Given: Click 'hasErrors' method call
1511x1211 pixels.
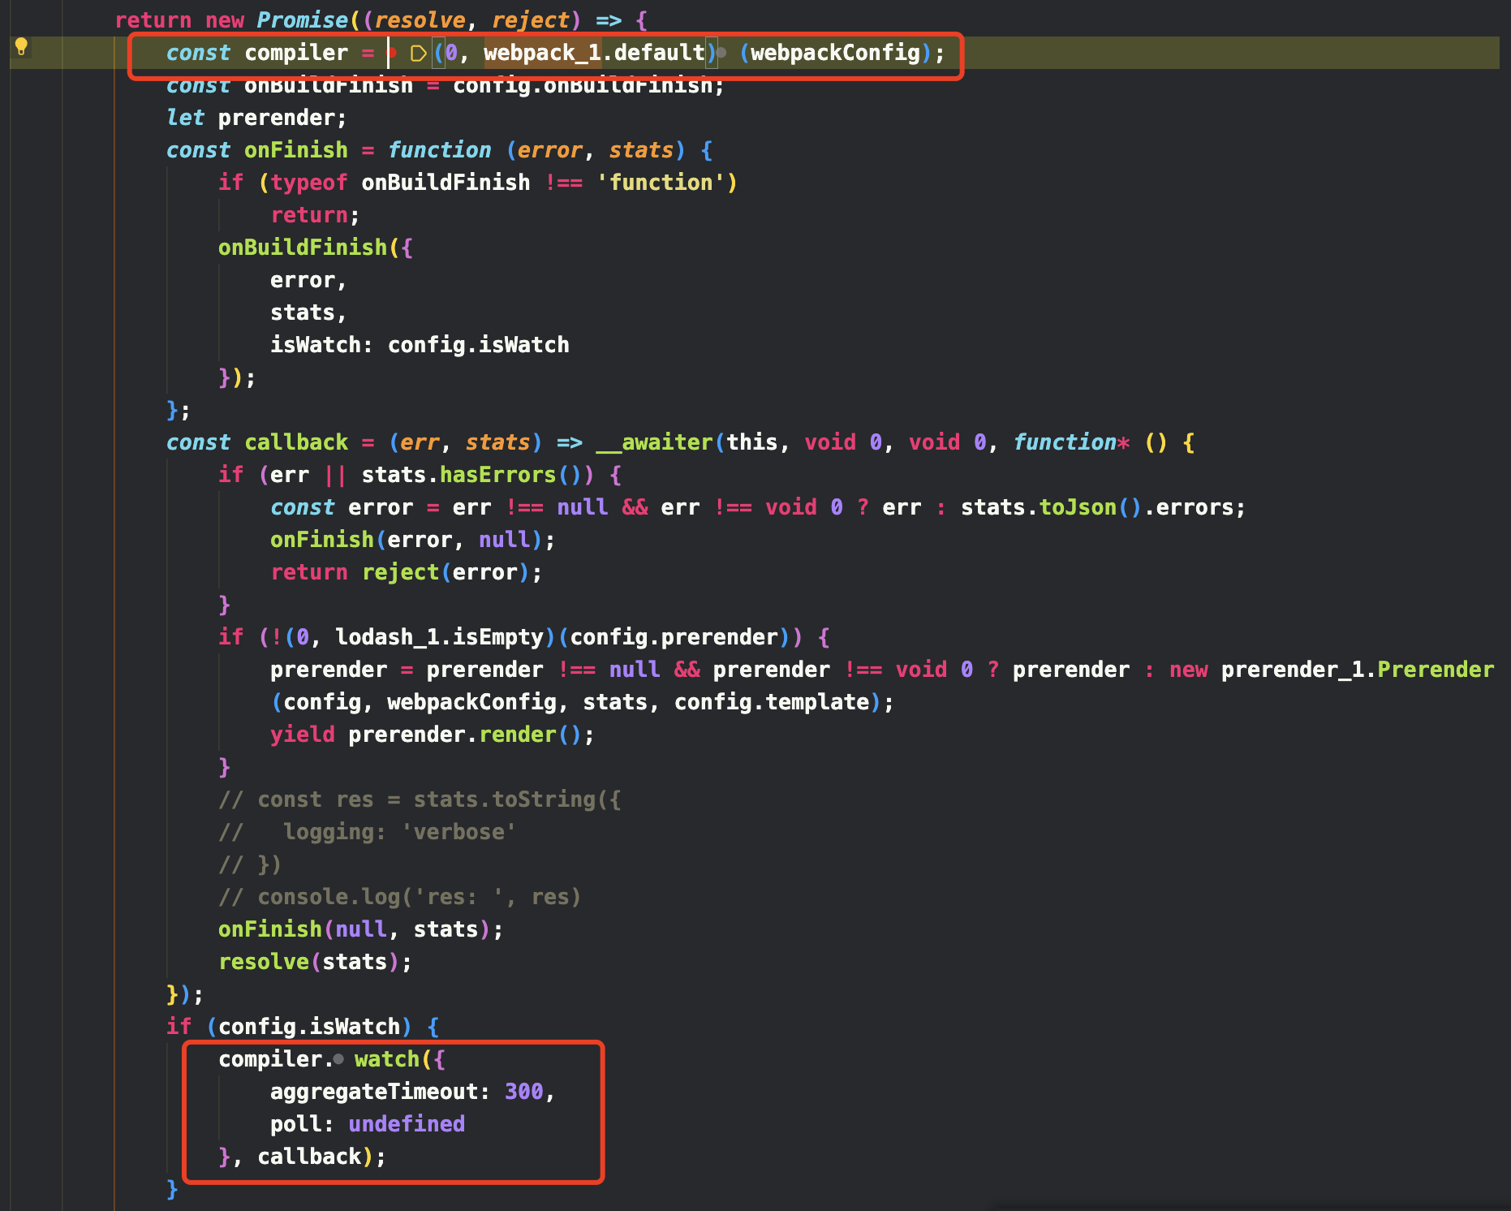Looking at the screenshot, I should [497, 475].
